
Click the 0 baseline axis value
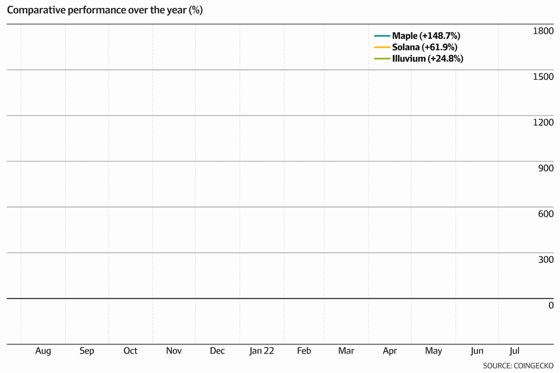(551, 305)
